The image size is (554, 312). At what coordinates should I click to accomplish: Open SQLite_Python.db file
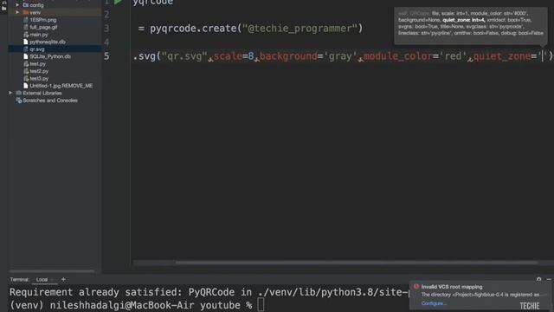click(50, 56)
